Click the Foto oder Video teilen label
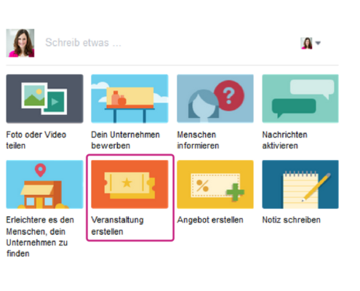The height and width of the screenshot is (291, 360). coord(36,140)
